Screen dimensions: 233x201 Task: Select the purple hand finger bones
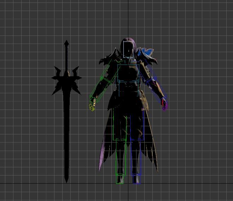tap(164, 105)
